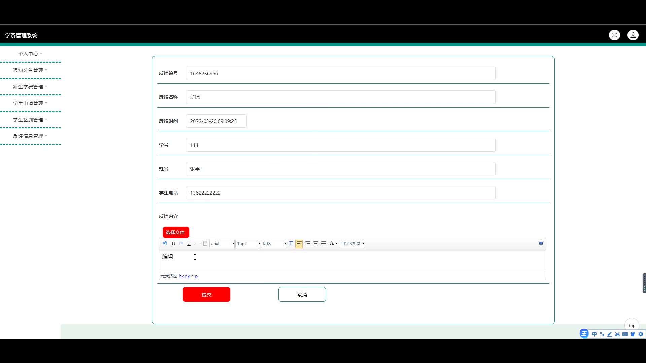Image resolution: width=646 pixels, height=363 pixels.
Task: Open editor fullscreen mode icon
Action: click(541, 243)
